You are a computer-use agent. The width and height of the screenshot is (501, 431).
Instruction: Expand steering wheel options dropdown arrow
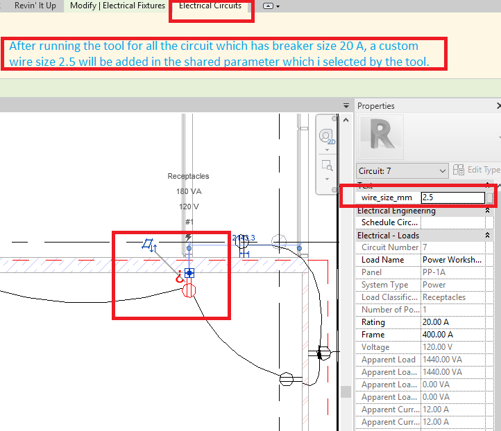[x=327, y=150]
